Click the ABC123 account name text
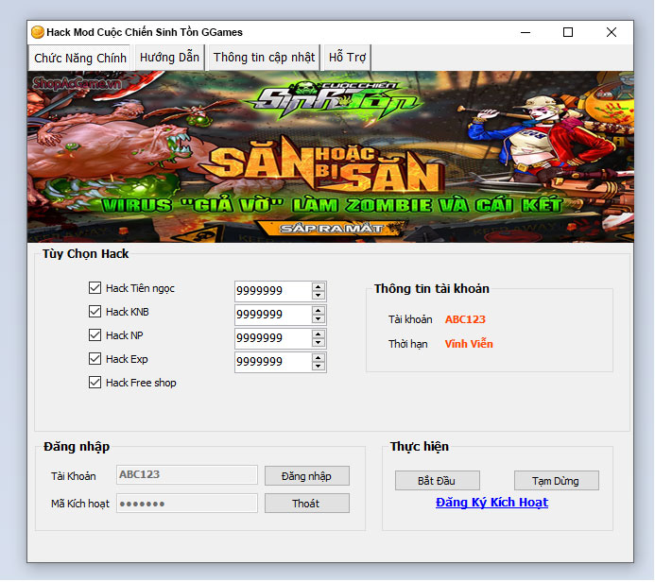 click(x=465, y=319)
